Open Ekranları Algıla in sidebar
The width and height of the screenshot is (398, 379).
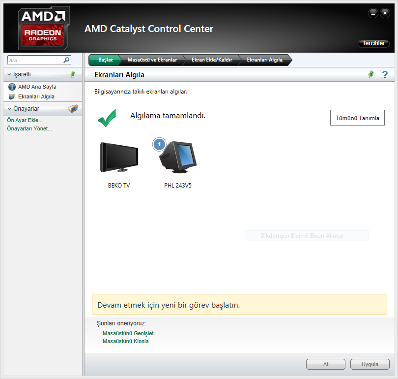click(x=36, y=97)
